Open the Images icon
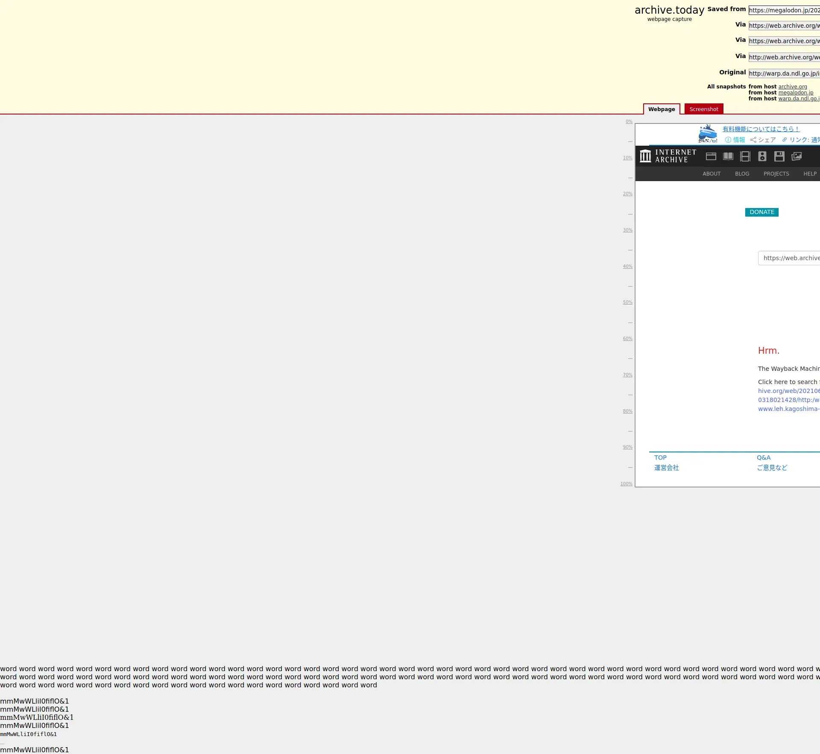This screenshot has width=820, height=754. [797, 156]
